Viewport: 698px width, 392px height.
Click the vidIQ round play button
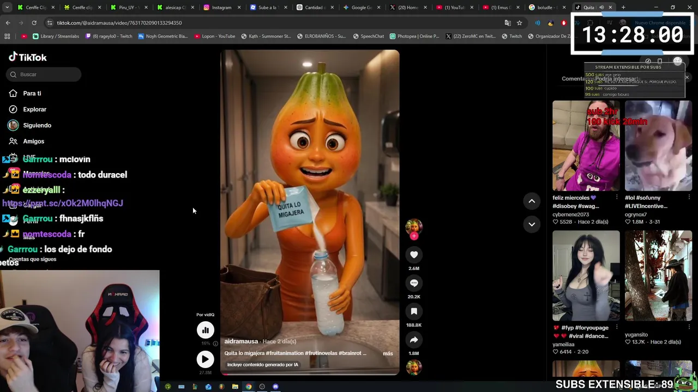coord(206,359)
